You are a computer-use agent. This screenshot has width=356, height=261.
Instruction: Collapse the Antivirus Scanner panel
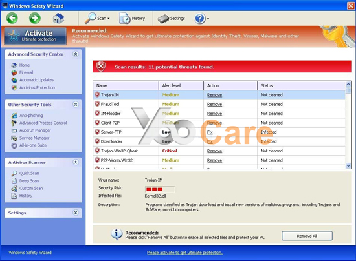pos(76,162)
